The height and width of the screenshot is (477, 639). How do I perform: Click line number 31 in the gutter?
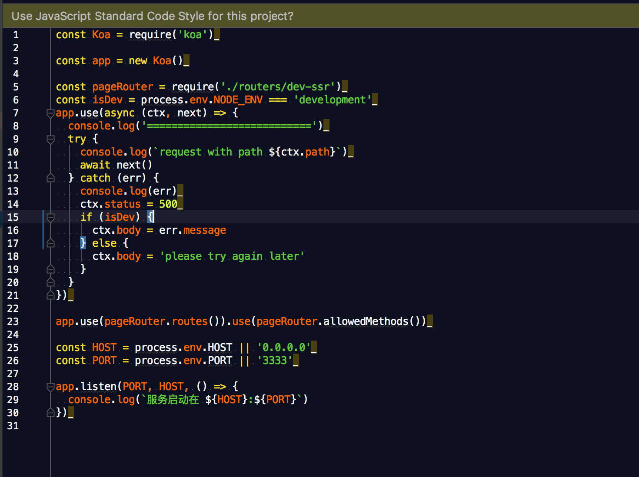(x=13, y=426)
